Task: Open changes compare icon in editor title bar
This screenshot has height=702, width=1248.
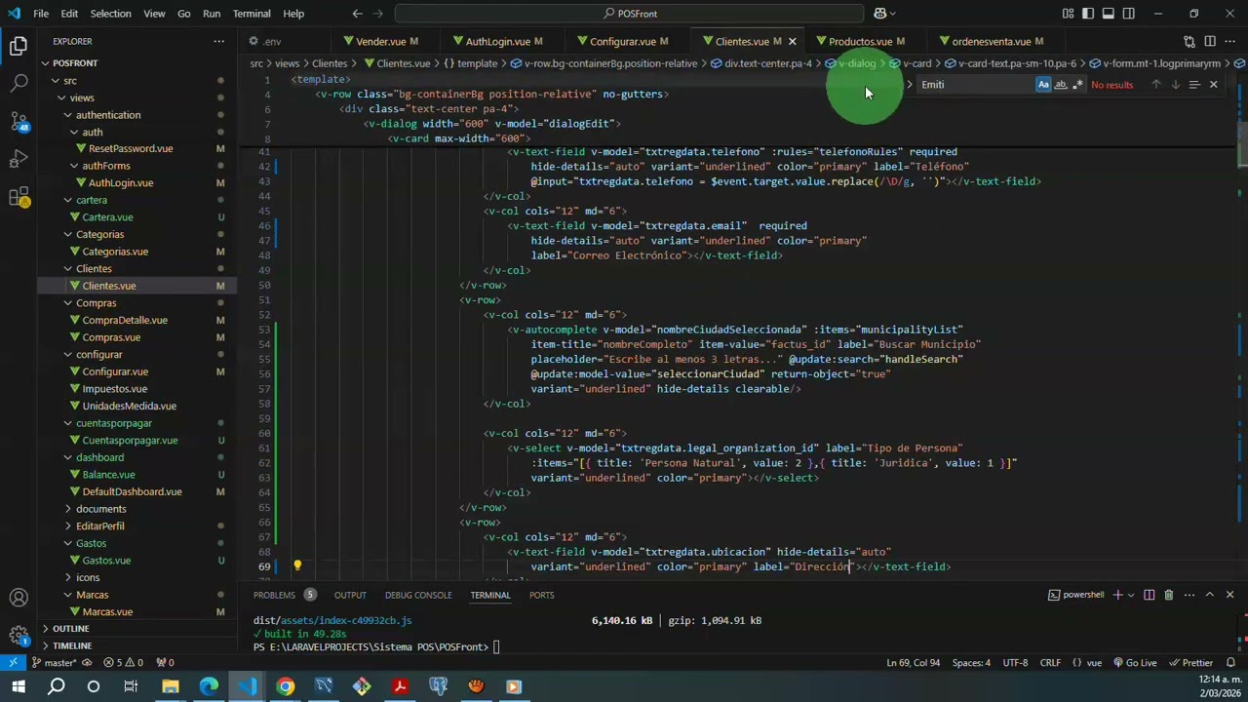Action: pyautogui.click(x=1189, y=41)
